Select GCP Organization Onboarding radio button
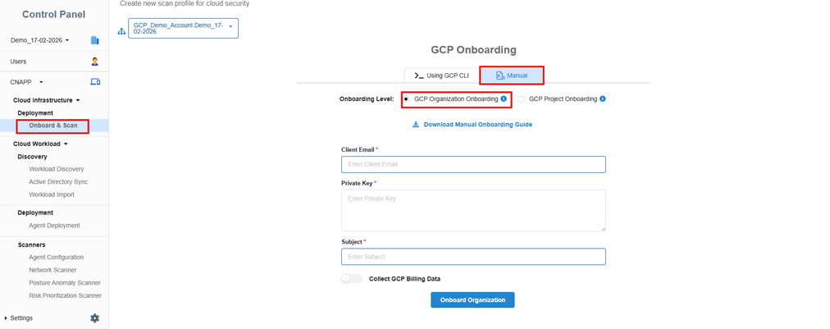 coord(407,98)
